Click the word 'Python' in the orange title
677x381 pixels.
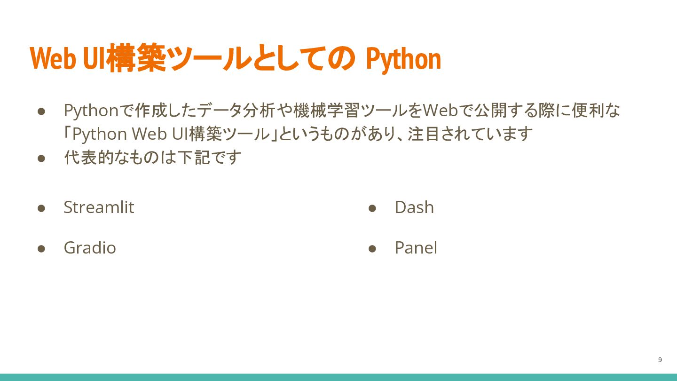tap(403, 59)
